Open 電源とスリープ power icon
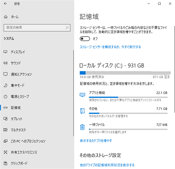Image resolution: width=175 pixels, height=169 pixels. tap(5, 97)
